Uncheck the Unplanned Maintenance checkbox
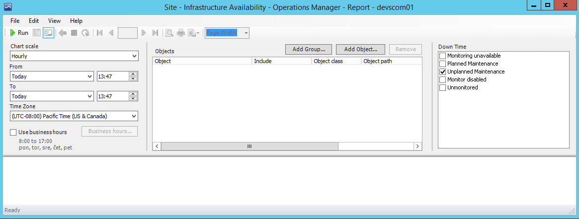 [442, 72]
